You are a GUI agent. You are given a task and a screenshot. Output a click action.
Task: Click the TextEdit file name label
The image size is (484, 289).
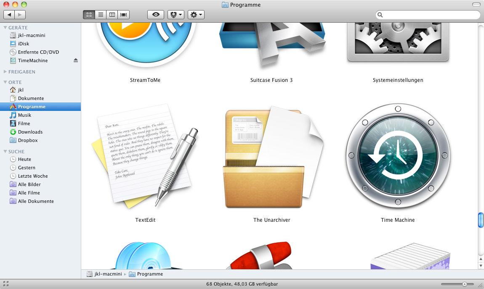tap(145, 220)
